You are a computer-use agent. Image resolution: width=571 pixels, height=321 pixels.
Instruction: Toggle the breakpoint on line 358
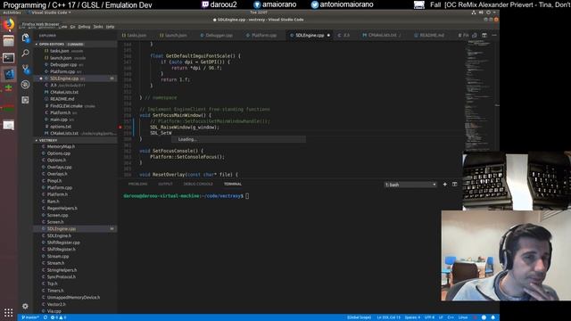(x=120, y=128)
